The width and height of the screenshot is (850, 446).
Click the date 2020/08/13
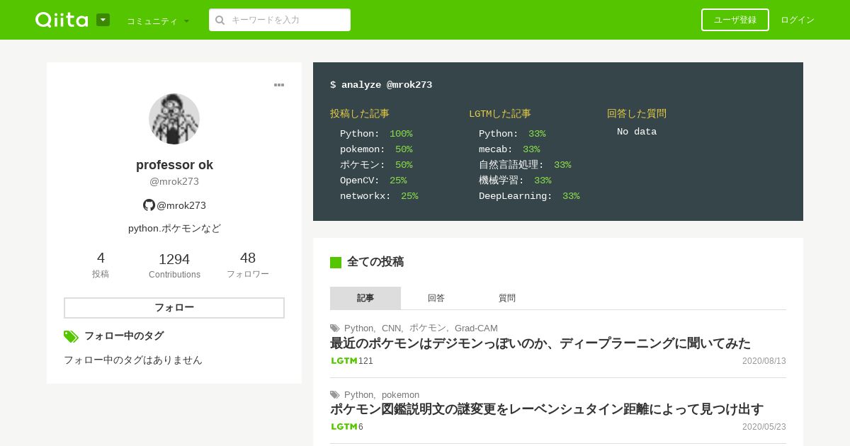[764, 361]
